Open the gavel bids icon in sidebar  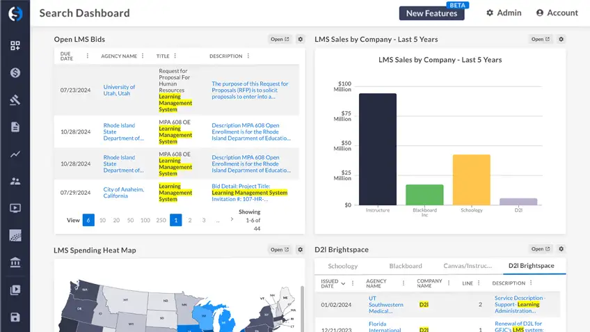[x=15, y=100]
